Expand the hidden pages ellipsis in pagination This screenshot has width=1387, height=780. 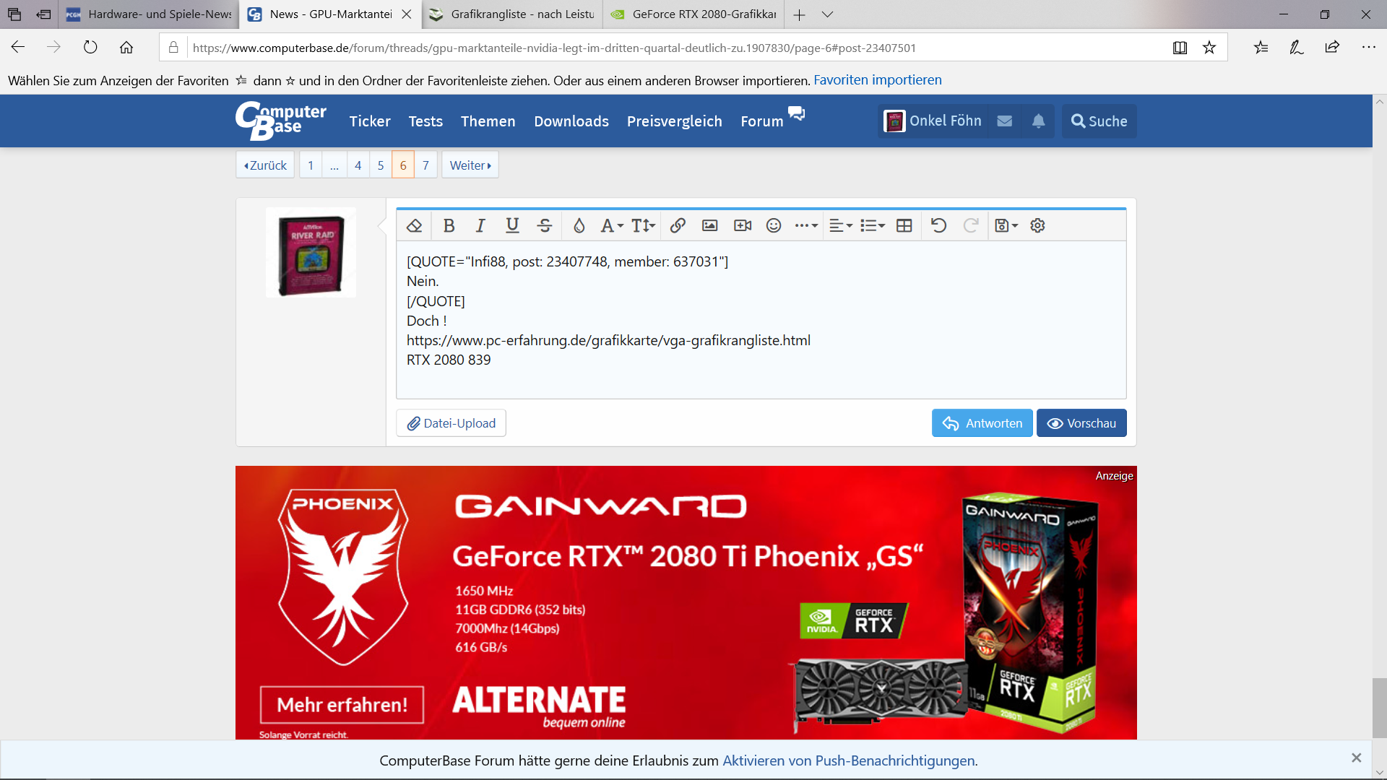[x=334, y=165]
